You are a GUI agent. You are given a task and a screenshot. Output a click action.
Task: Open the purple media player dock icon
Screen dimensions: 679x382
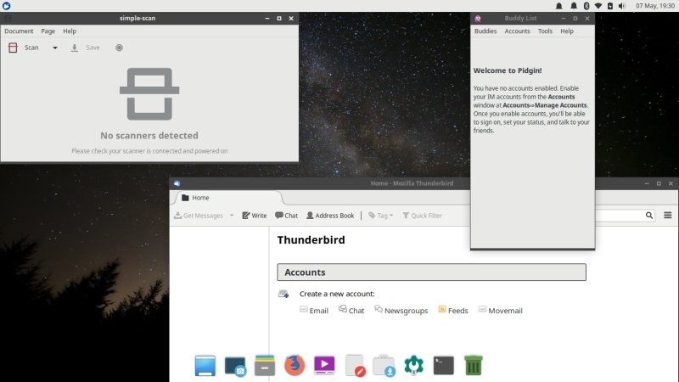click(324, 365)
